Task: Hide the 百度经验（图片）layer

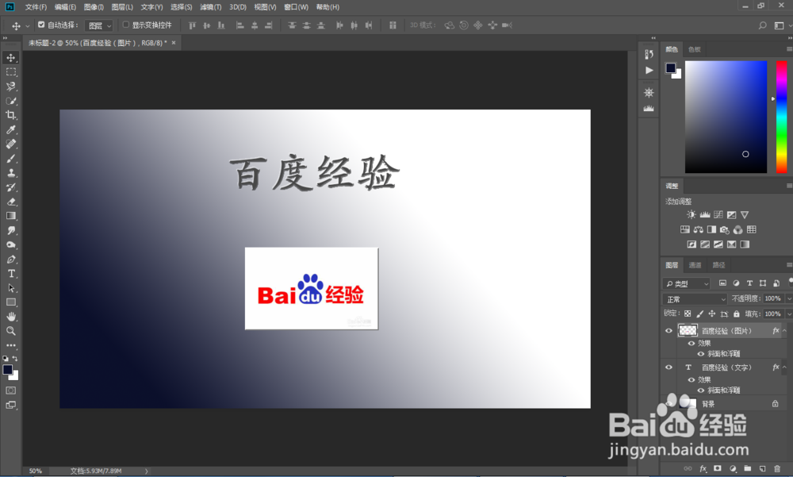Action: click(x=668, y=331)
